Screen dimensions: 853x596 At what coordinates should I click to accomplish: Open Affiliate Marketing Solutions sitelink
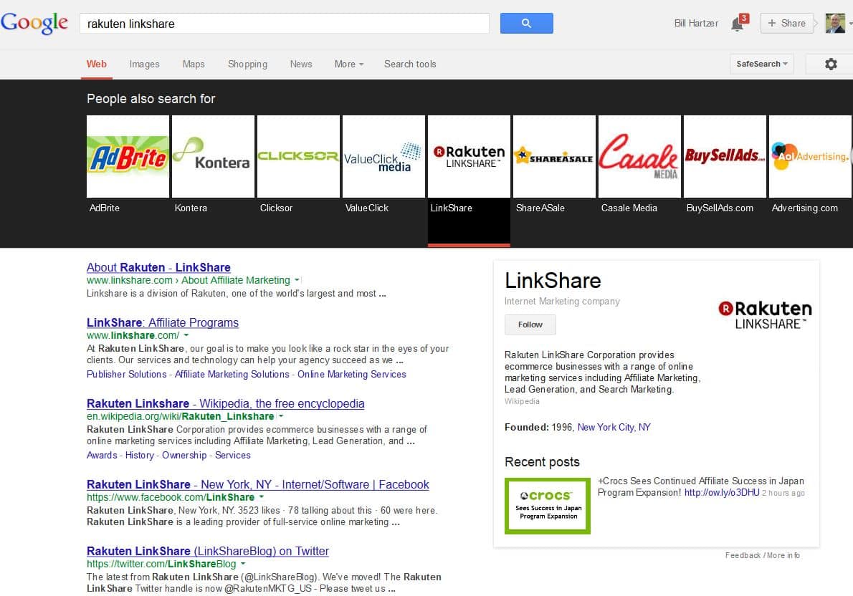tap(232, 374)
